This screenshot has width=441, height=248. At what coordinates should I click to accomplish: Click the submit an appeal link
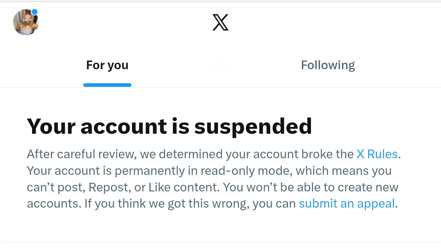347,204
